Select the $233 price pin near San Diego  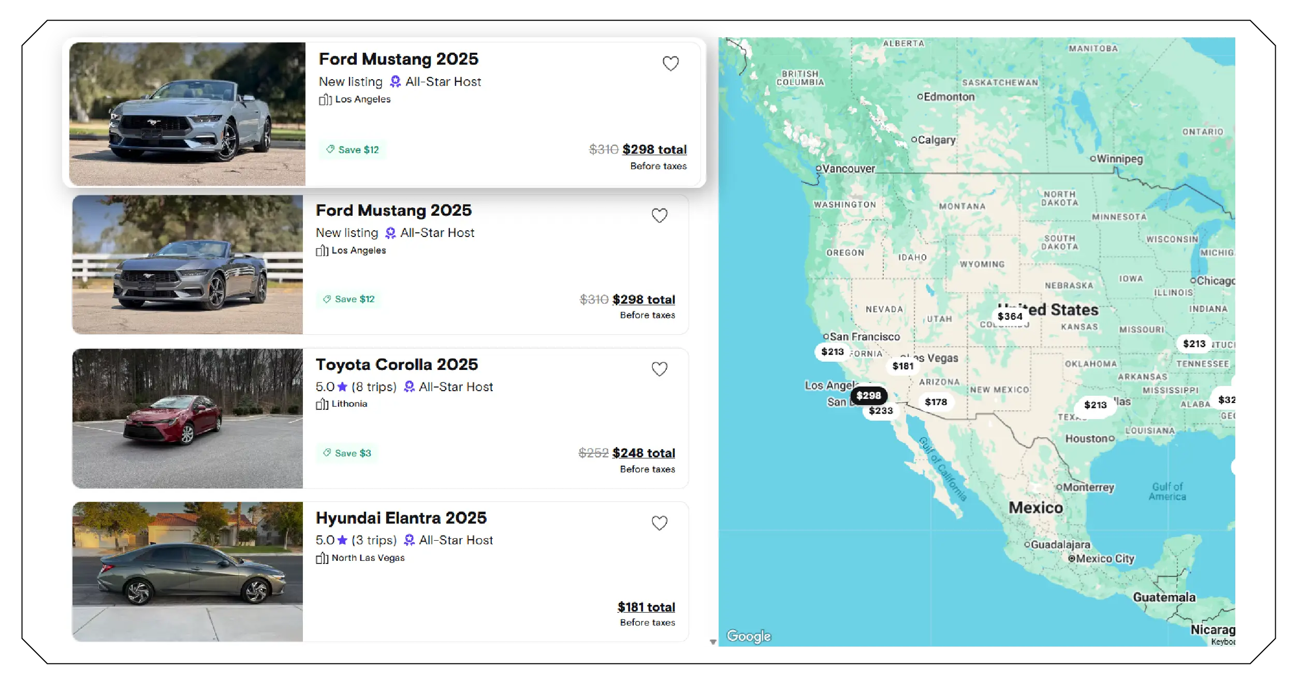pyautogui.click(x=881, y=411)
